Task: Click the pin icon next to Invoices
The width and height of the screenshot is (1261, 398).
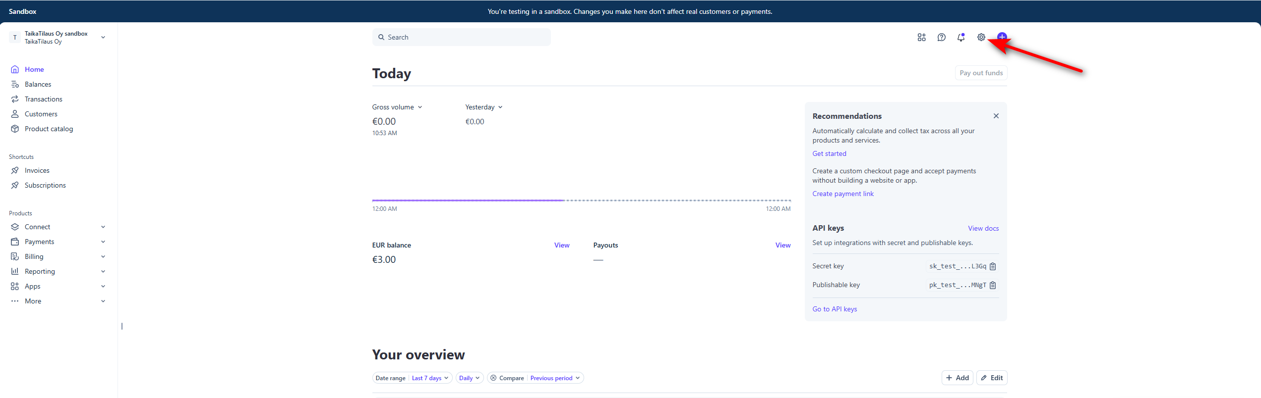Action: [x=15, y=170]
